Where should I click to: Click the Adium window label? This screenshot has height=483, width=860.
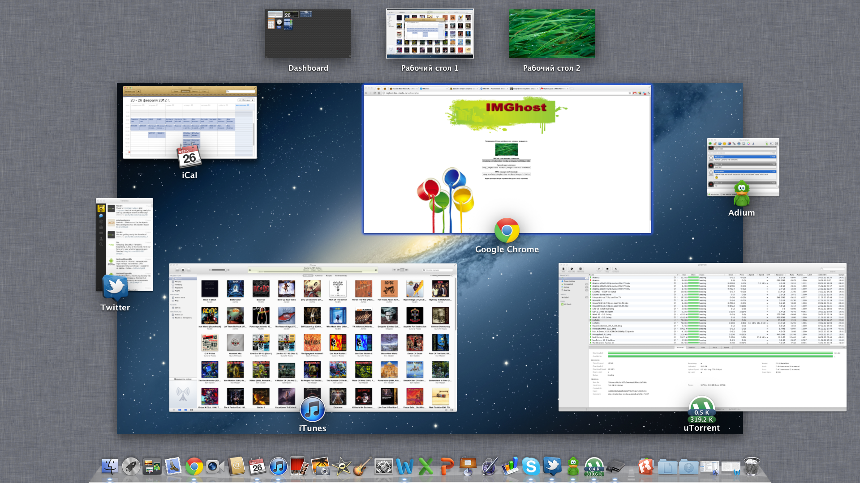(742, 213)
